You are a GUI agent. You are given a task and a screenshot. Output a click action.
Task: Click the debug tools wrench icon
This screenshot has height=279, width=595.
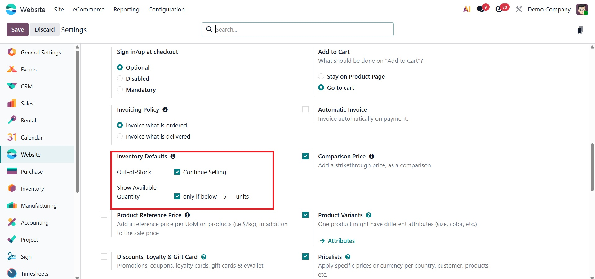519,9
